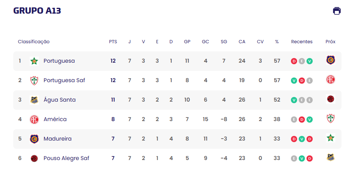This screenshot has width=354, height=176.
Task: Open Pouso Alegre Saf's next opponent crest
Action: point(331,157)
